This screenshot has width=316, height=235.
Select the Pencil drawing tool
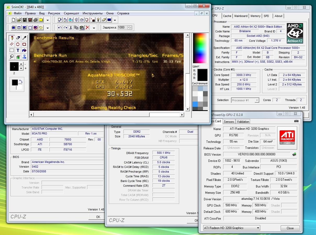point(12,38)
